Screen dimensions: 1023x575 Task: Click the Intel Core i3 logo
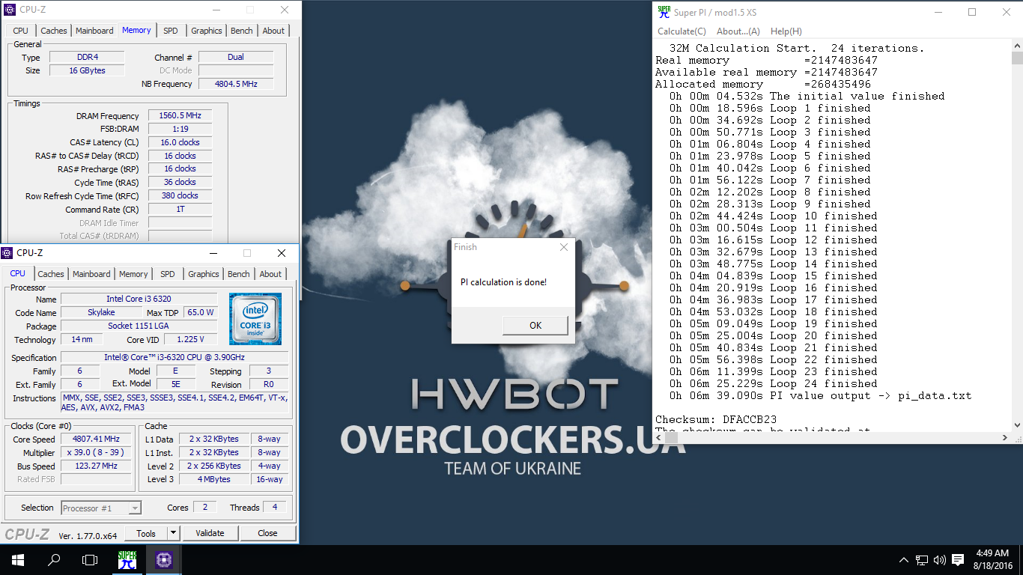point(255,319)
